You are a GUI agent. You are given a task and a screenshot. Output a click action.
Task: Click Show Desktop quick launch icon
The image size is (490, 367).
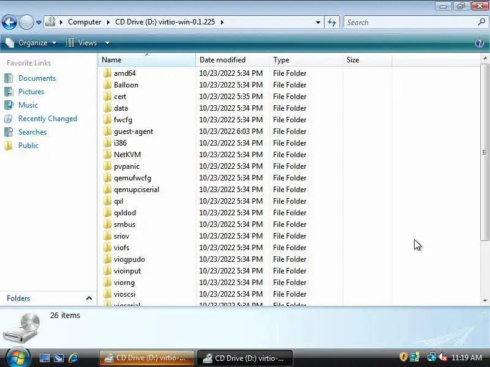44,358
